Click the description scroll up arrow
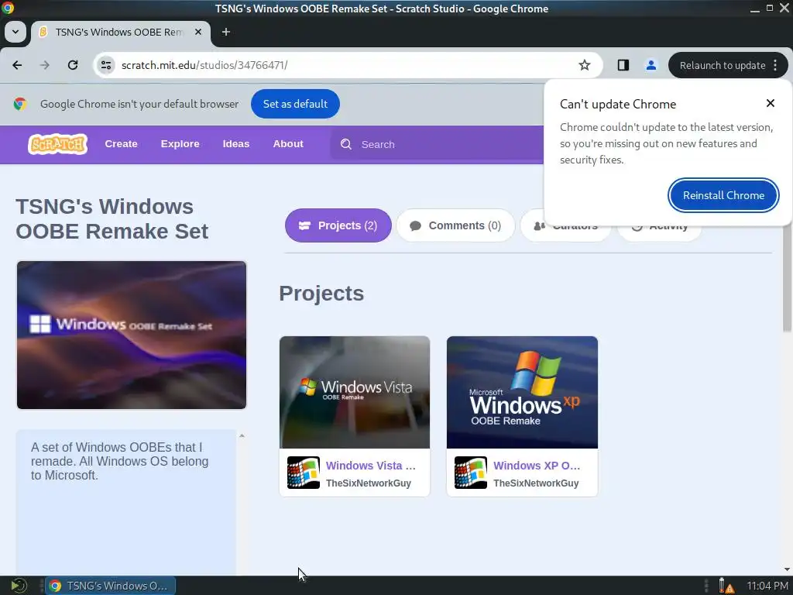Viewport: 793px width, 595px height. [242, 435]
